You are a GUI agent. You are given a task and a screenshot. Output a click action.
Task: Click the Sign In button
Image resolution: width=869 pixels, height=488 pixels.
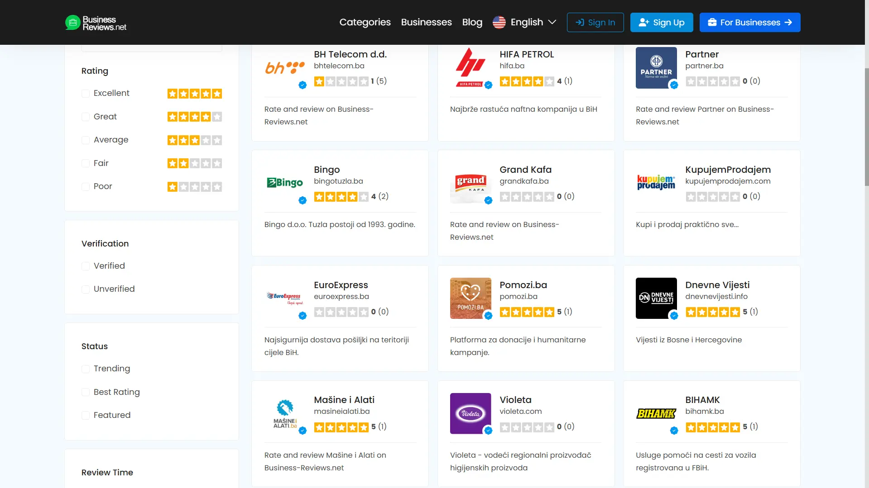[x=595, y=22]
